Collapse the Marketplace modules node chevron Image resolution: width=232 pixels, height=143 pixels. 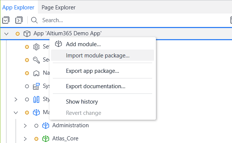tap(16, 113)
